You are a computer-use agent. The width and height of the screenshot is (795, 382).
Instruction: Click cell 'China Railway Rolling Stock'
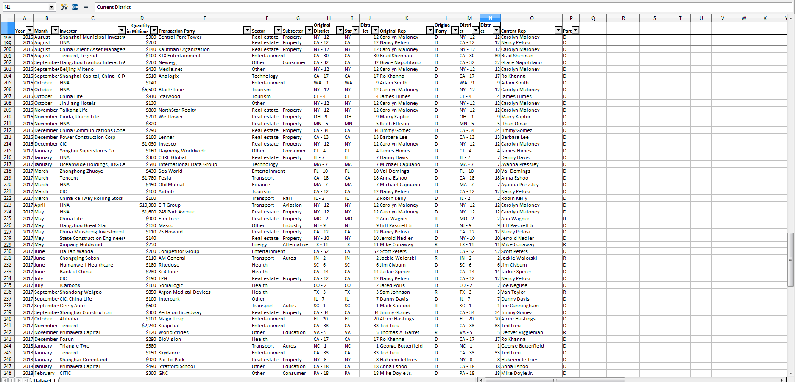(x=92, y=198)
